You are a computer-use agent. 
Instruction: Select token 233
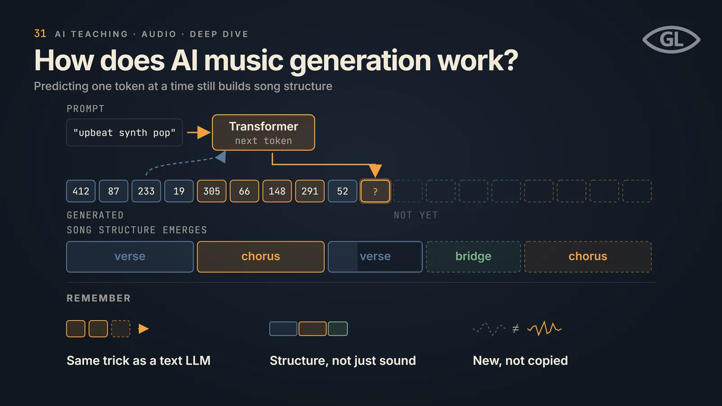tap(146, 191)
